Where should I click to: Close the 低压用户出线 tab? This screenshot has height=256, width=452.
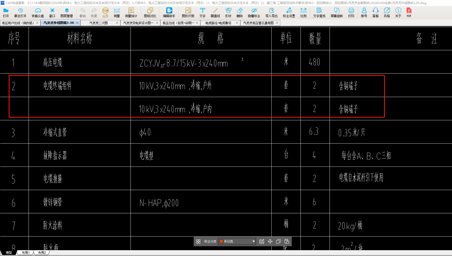[37, 23]
